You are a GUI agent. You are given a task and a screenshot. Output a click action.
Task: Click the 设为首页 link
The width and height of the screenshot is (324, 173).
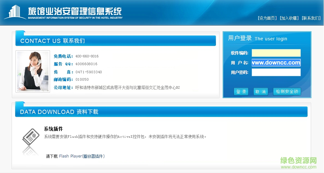[267, 18]
